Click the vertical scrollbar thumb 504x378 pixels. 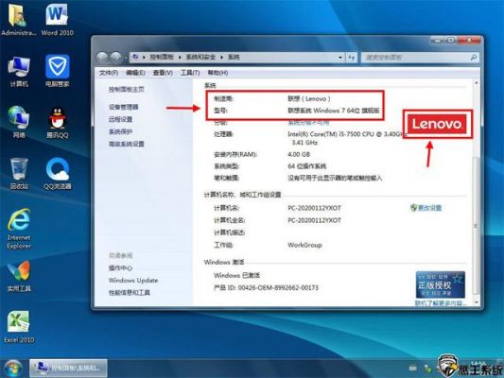coord(476,226)
